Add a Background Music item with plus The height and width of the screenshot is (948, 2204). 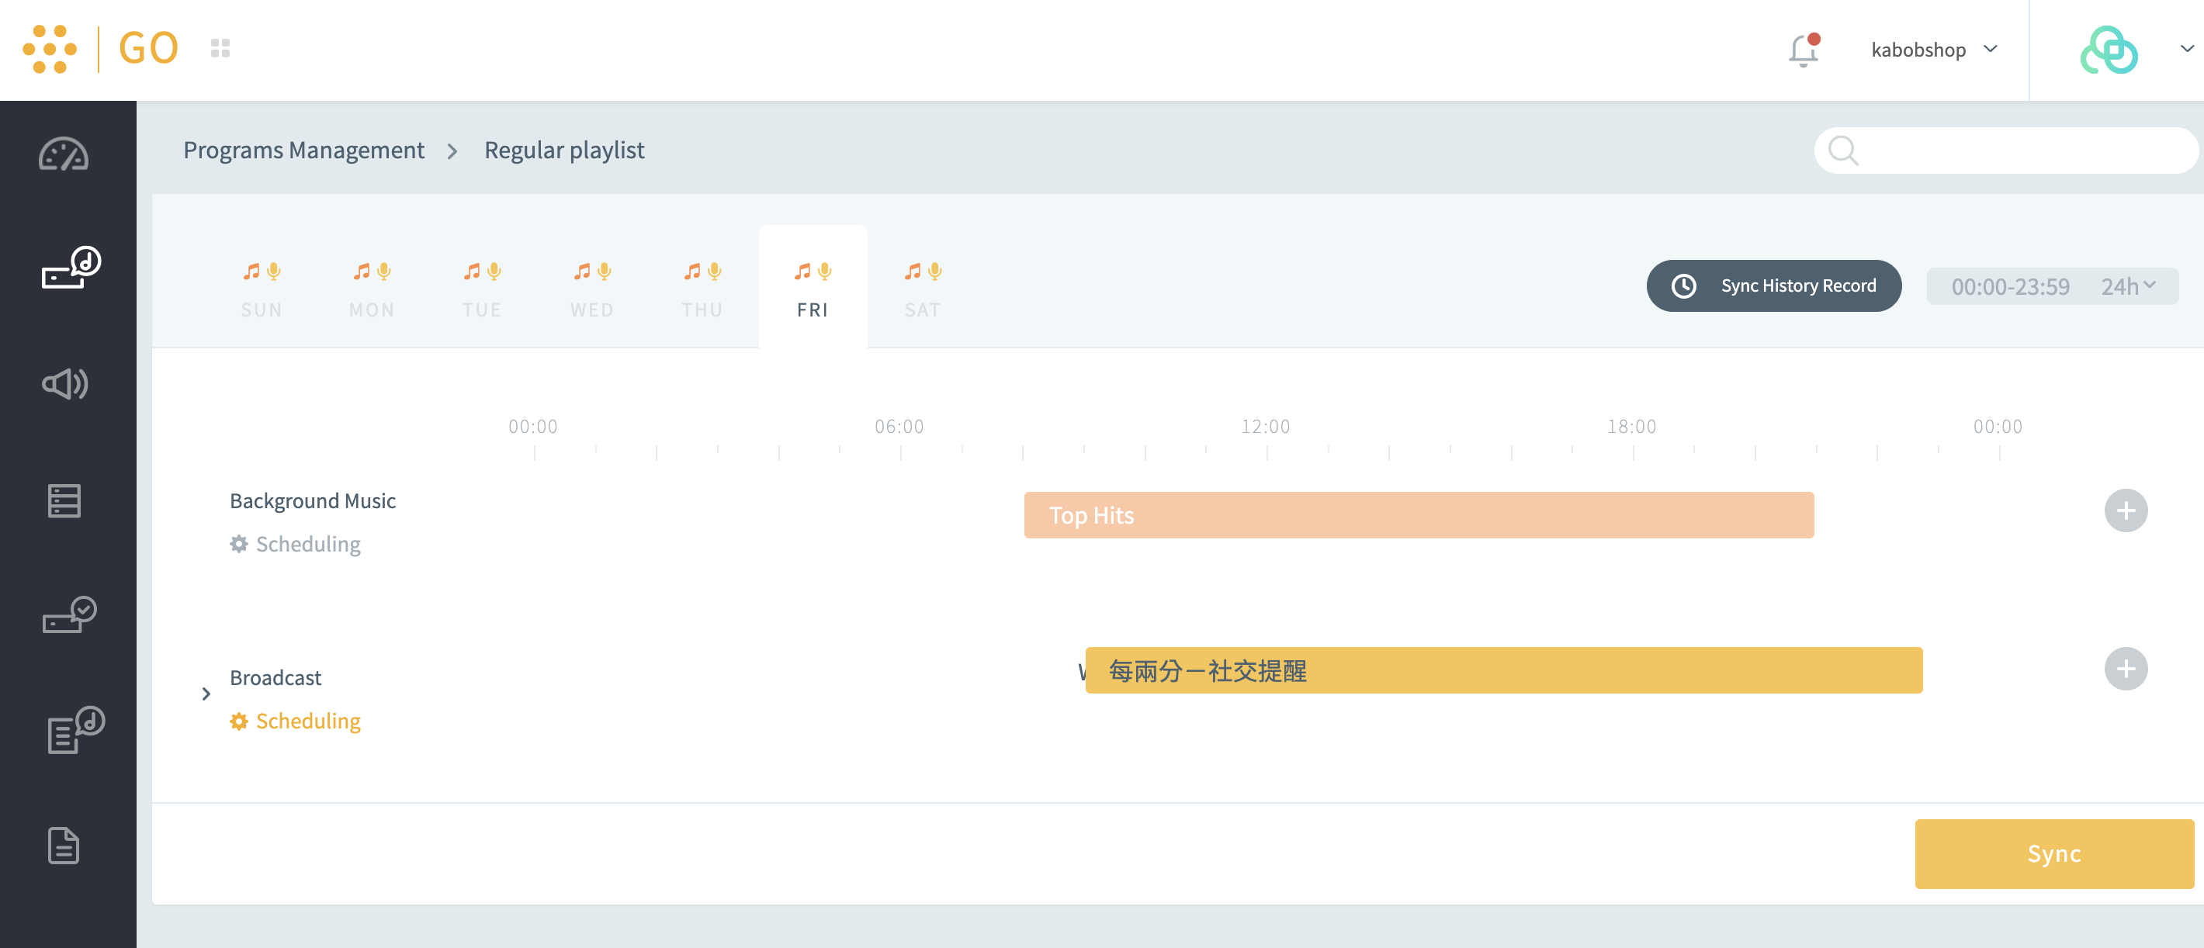[x=2126, y=510]
